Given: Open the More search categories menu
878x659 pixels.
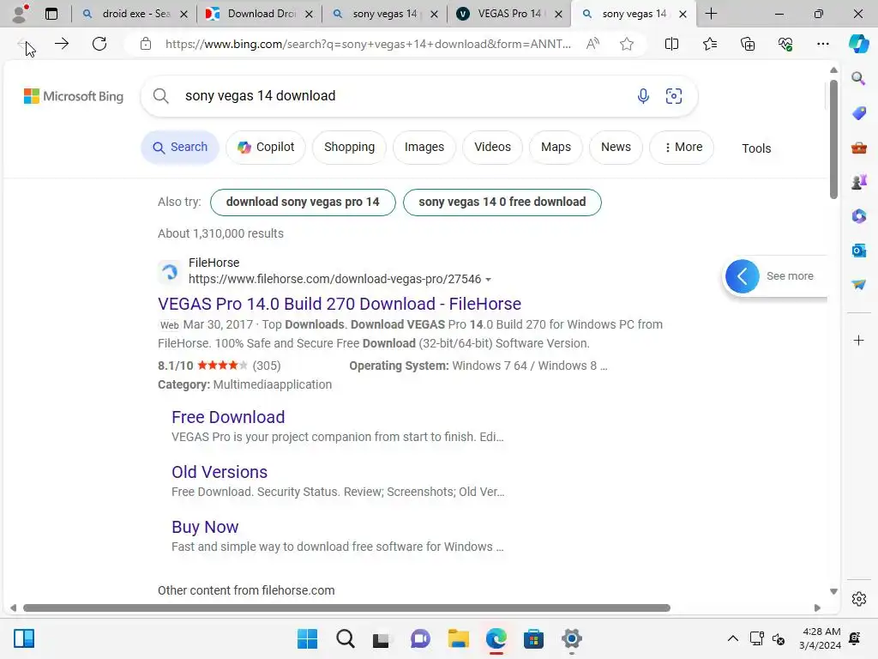Looking at the screenshot, I should point(682,148).
